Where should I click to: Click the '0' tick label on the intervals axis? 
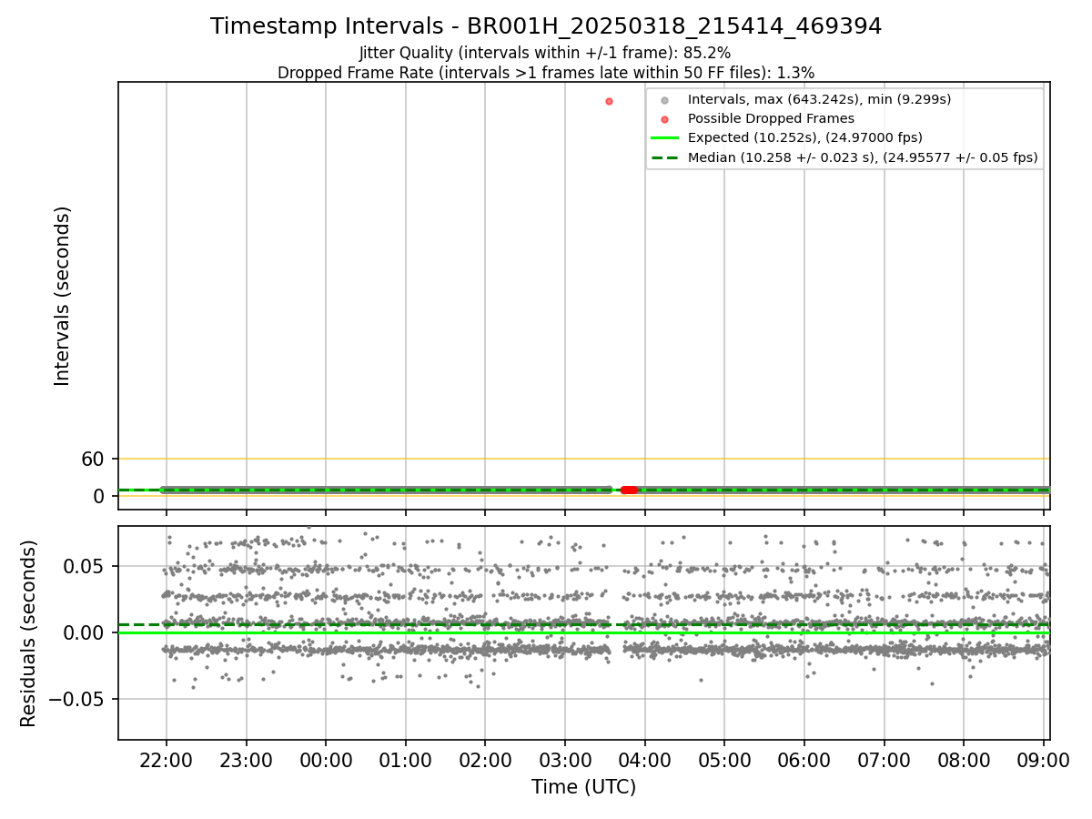100,496
